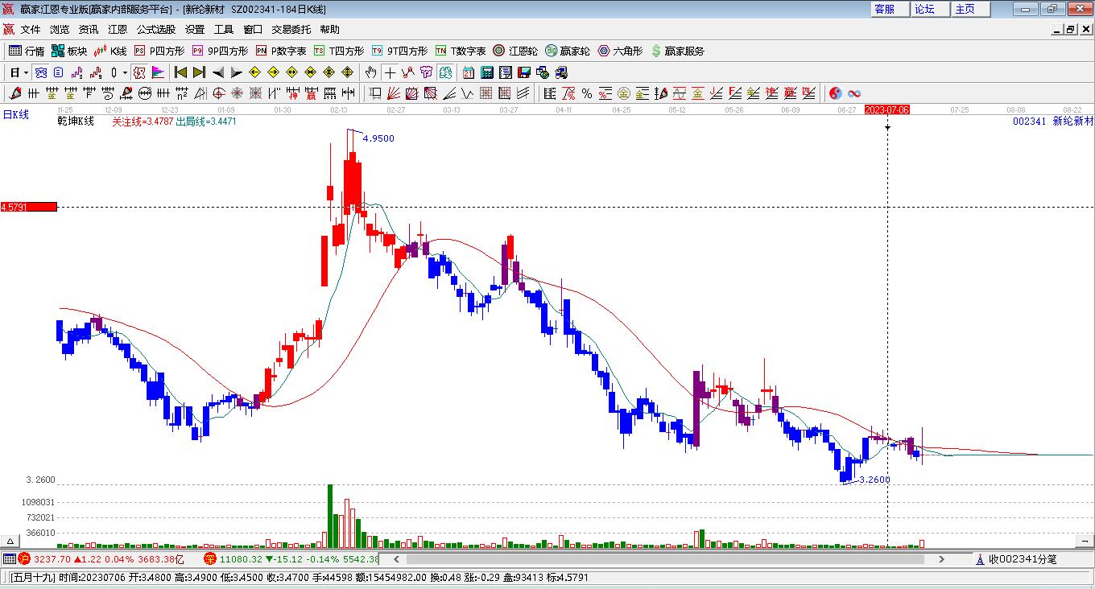Viewport: 1095px width, 589px height.
Task: Click the 深 index 11080.32 status entry
Action: click(291, 558)
